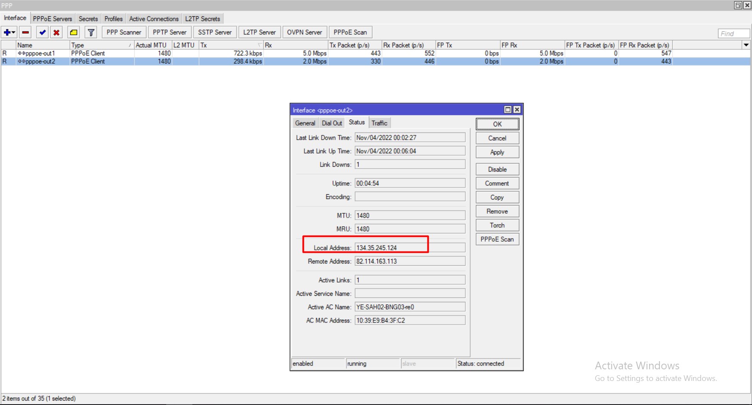
Task: Open SSTP Server settings
Action: coord(215,32)
